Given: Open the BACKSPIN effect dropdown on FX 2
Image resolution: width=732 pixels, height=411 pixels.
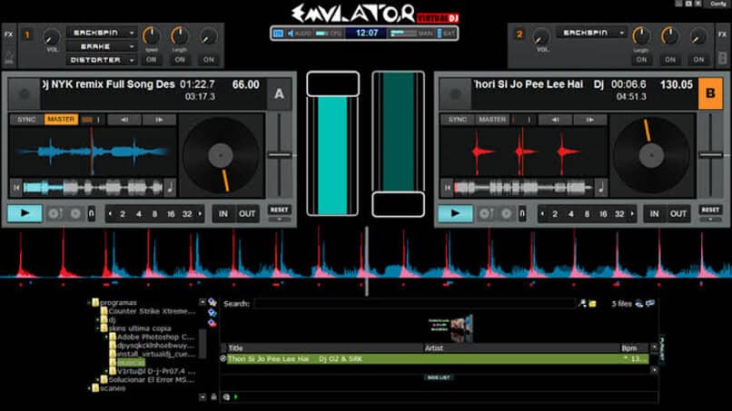Looking at the screenshot, I should 590,33.
